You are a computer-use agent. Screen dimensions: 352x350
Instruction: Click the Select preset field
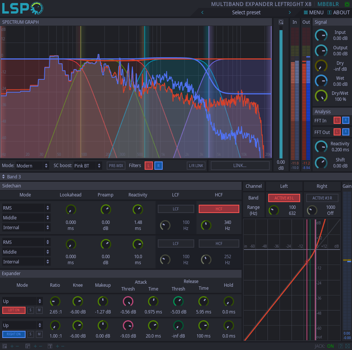click(246, 12)
